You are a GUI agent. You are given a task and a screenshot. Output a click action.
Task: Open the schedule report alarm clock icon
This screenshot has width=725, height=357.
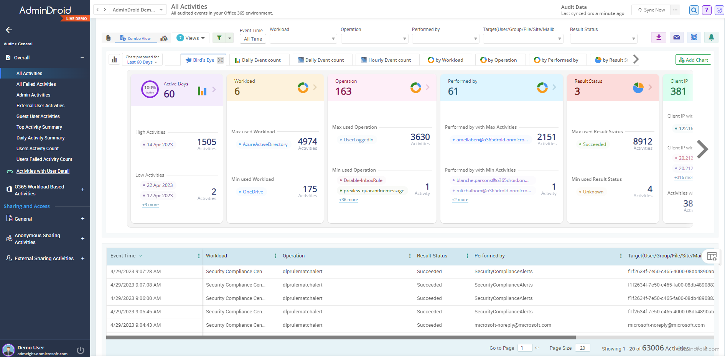coord(694,37)
